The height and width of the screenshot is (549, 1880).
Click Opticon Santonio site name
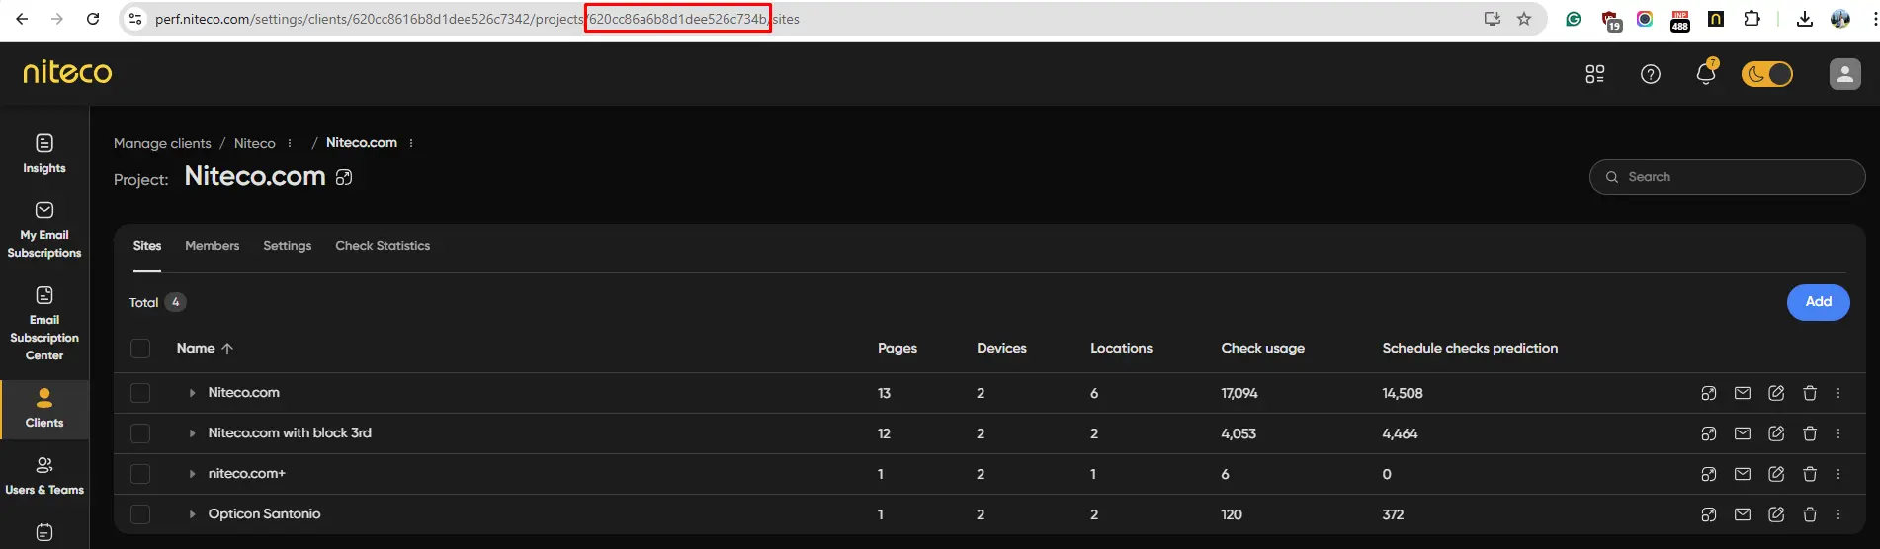click(x=264, y=514)
